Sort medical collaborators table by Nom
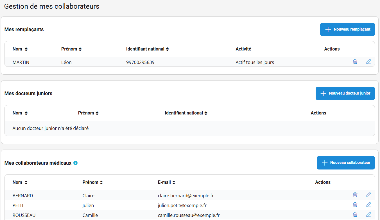 (x=26, y=182)
